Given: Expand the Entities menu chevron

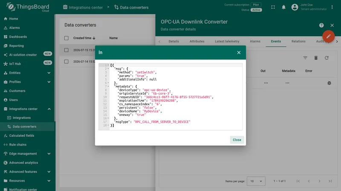Looking at the screenshot, I should pos(49,73).
